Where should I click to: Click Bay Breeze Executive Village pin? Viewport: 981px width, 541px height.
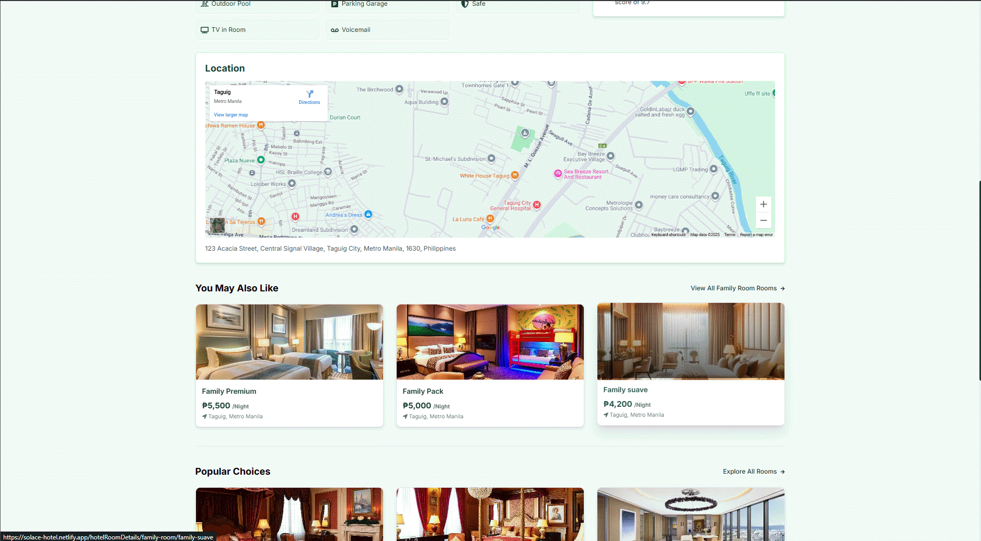pos(610,156)
